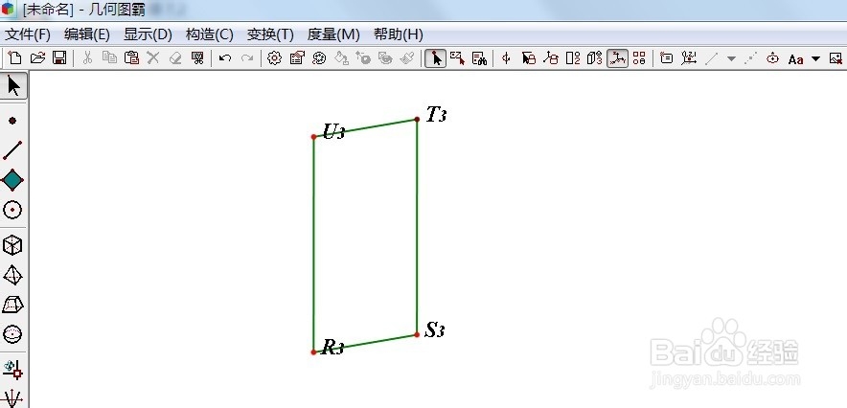Image resolution: width=847 pixels, height=408 pixels.
Task: Click the screen-cut scissors icon
Action: point(197,57)
